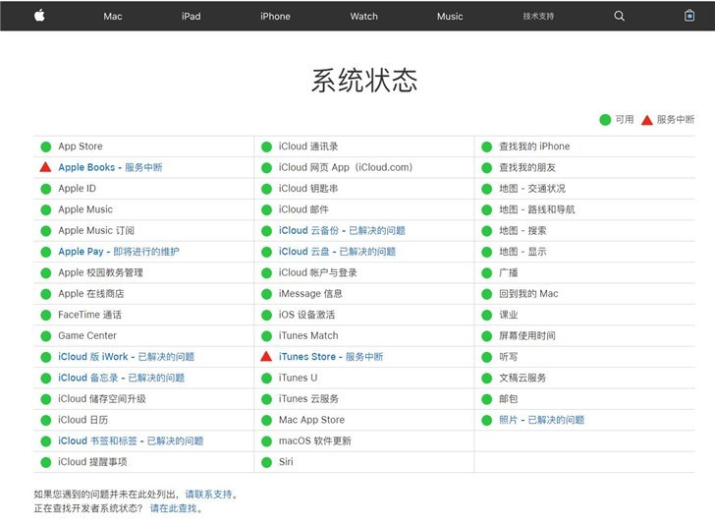Click the green dot beside 屏幕使用时间
The width and height of the screenshot is (715, 527).
(486, 336)
